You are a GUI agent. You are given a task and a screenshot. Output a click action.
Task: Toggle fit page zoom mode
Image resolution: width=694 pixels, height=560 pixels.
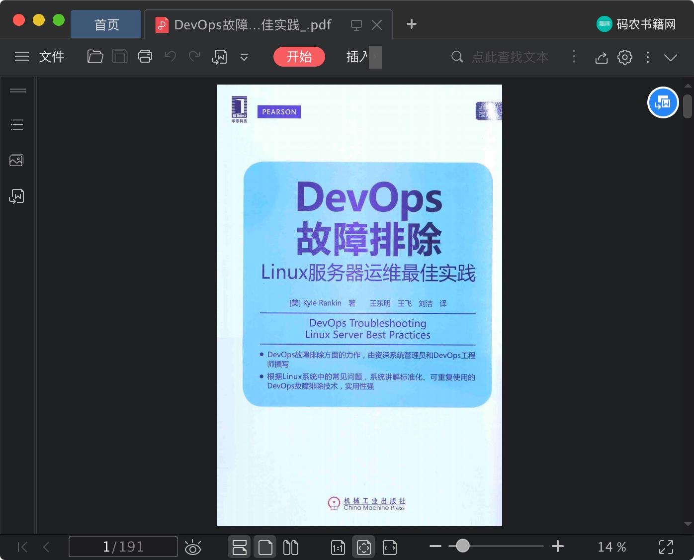tap(364, 547)
